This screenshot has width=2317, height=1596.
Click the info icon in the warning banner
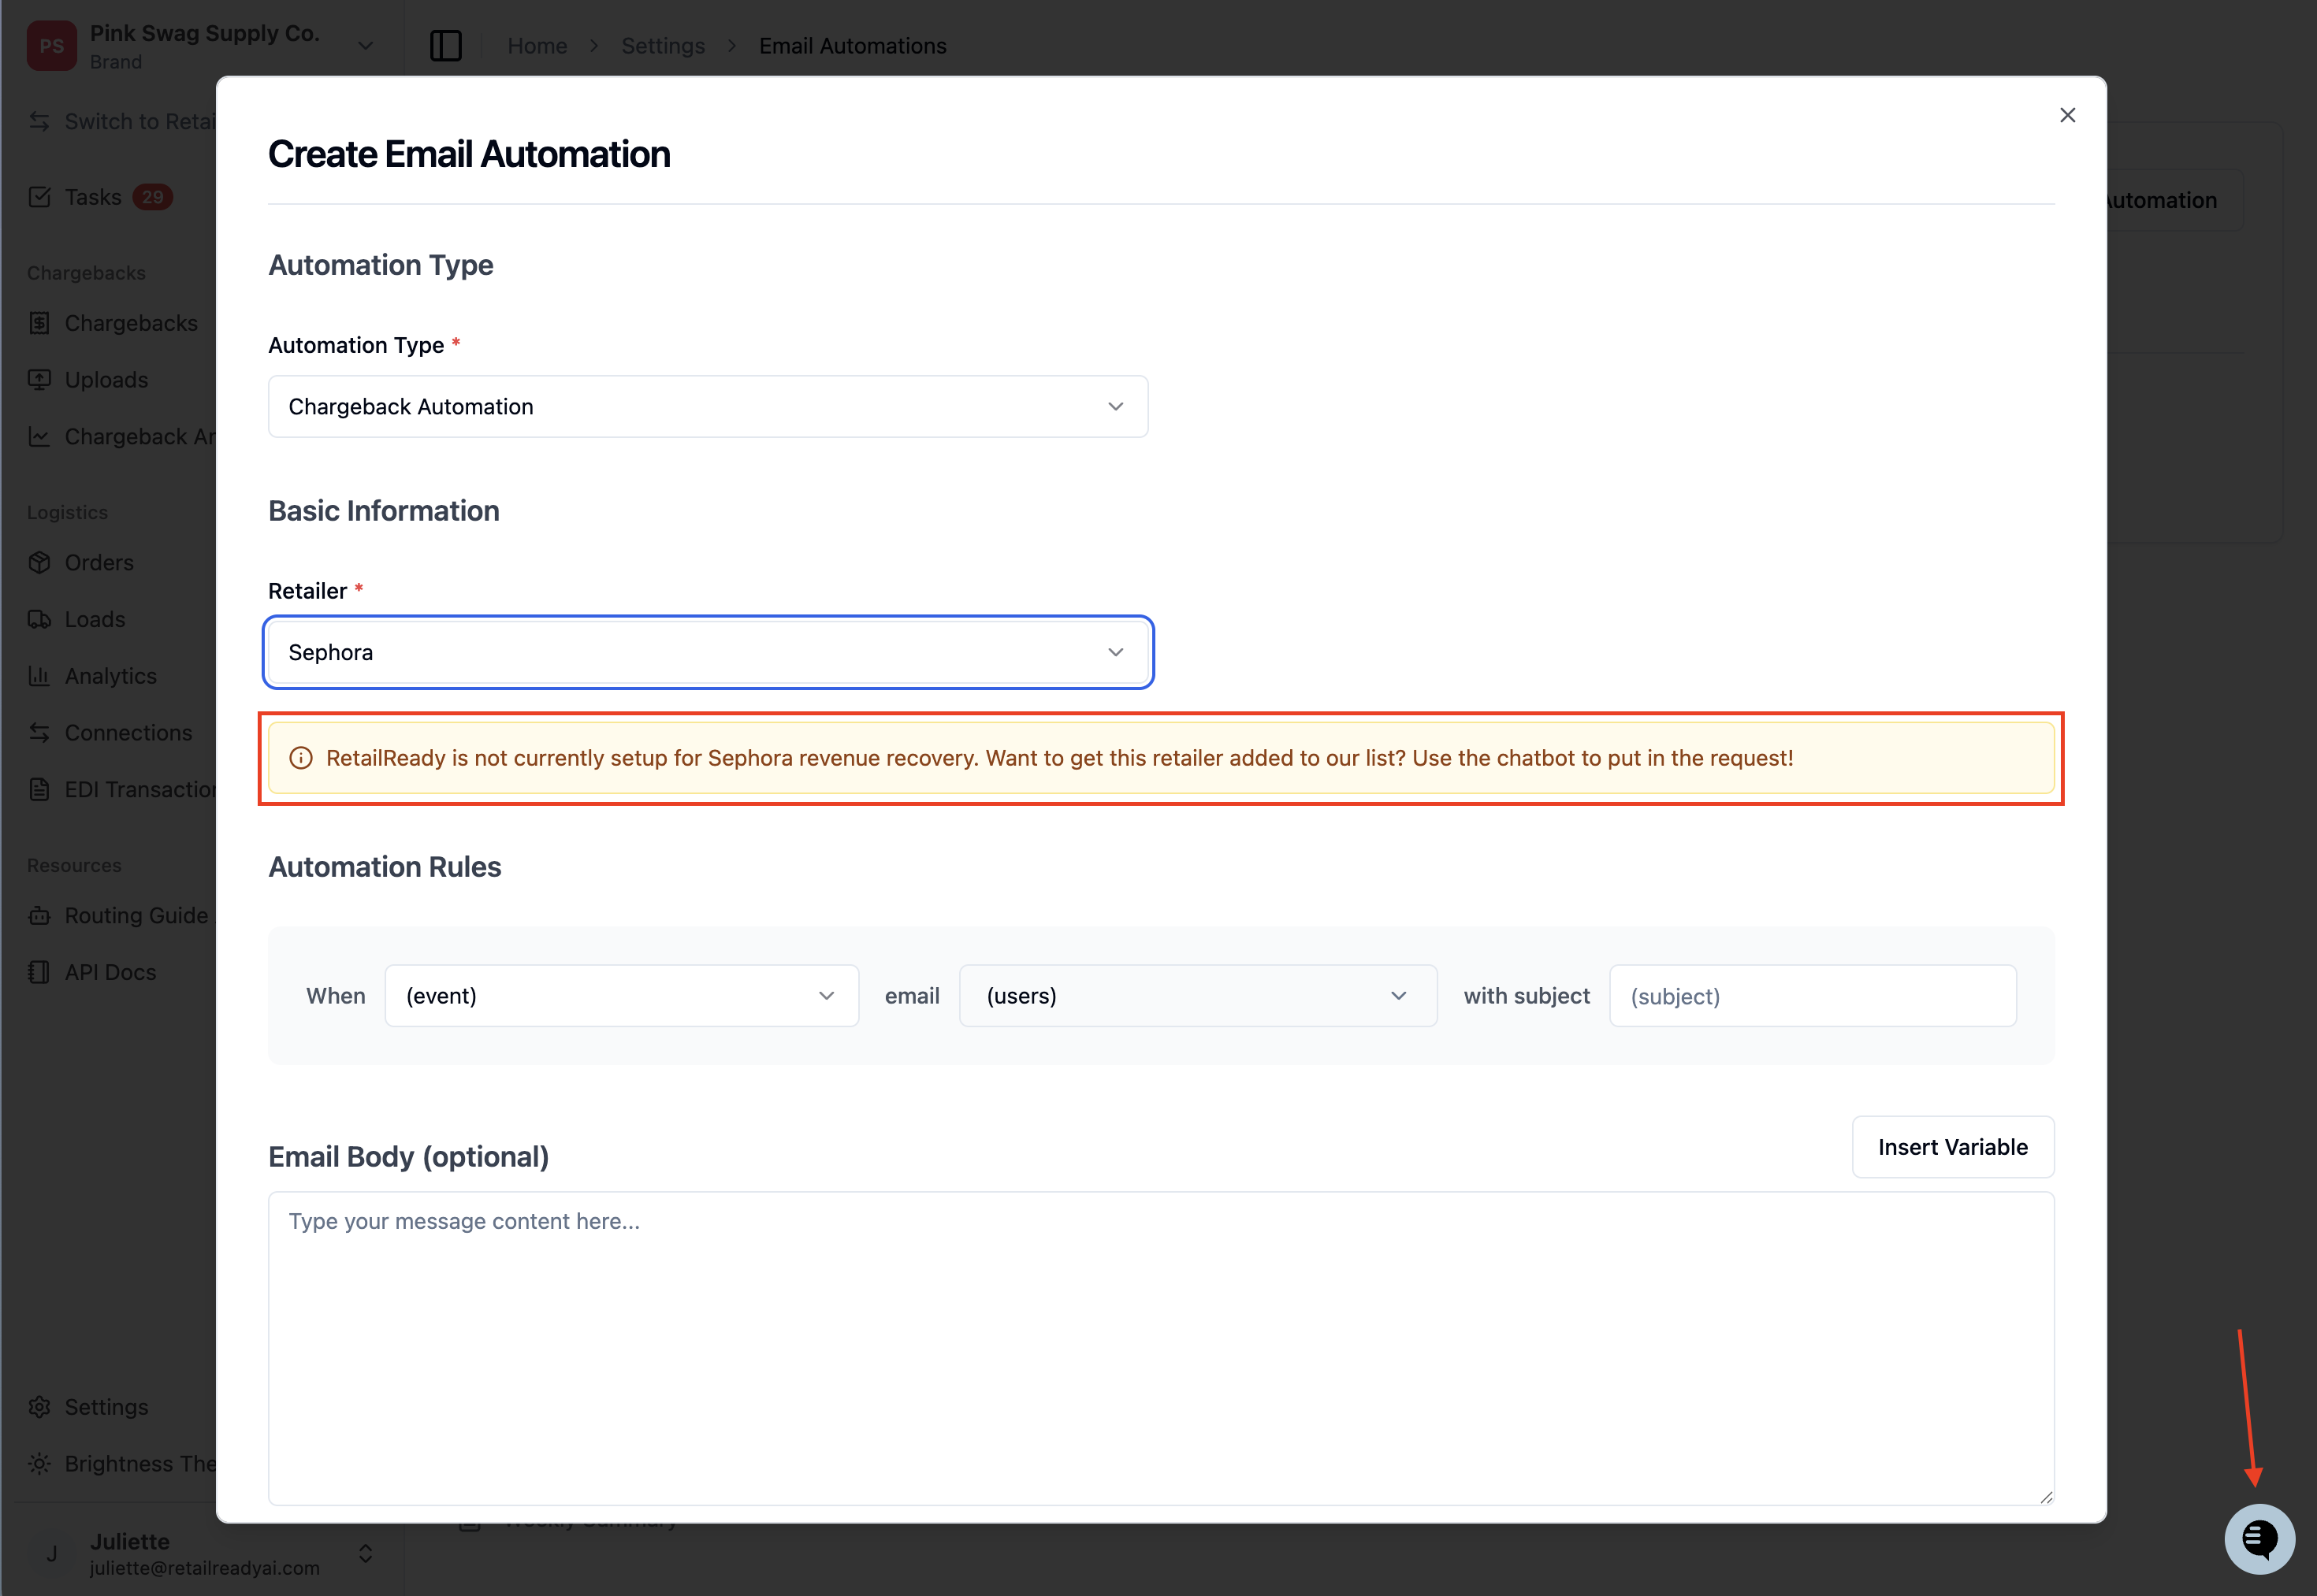pos(301,758)
